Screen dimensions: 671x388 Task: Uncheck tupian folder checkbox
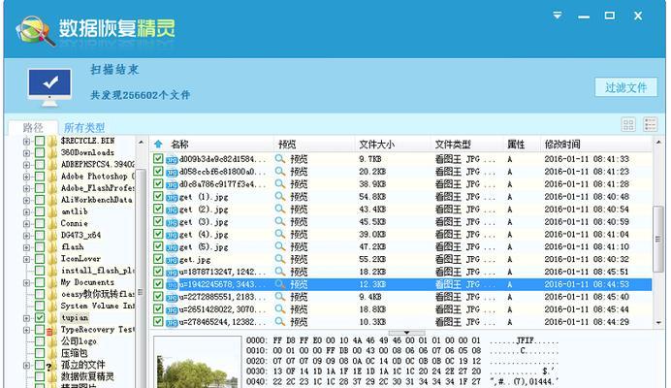(x=40, y=318)
